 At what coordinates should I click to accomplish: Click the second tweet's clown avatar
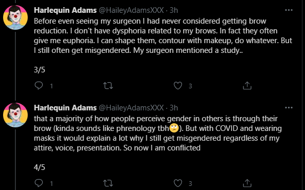[x=15, y=115]
